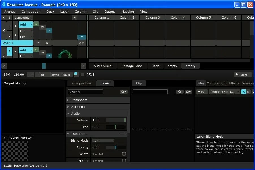Open clip panel gear menu
Image resolution: width=255 pixels, height=170 pixels.
(x=188, y=92)
